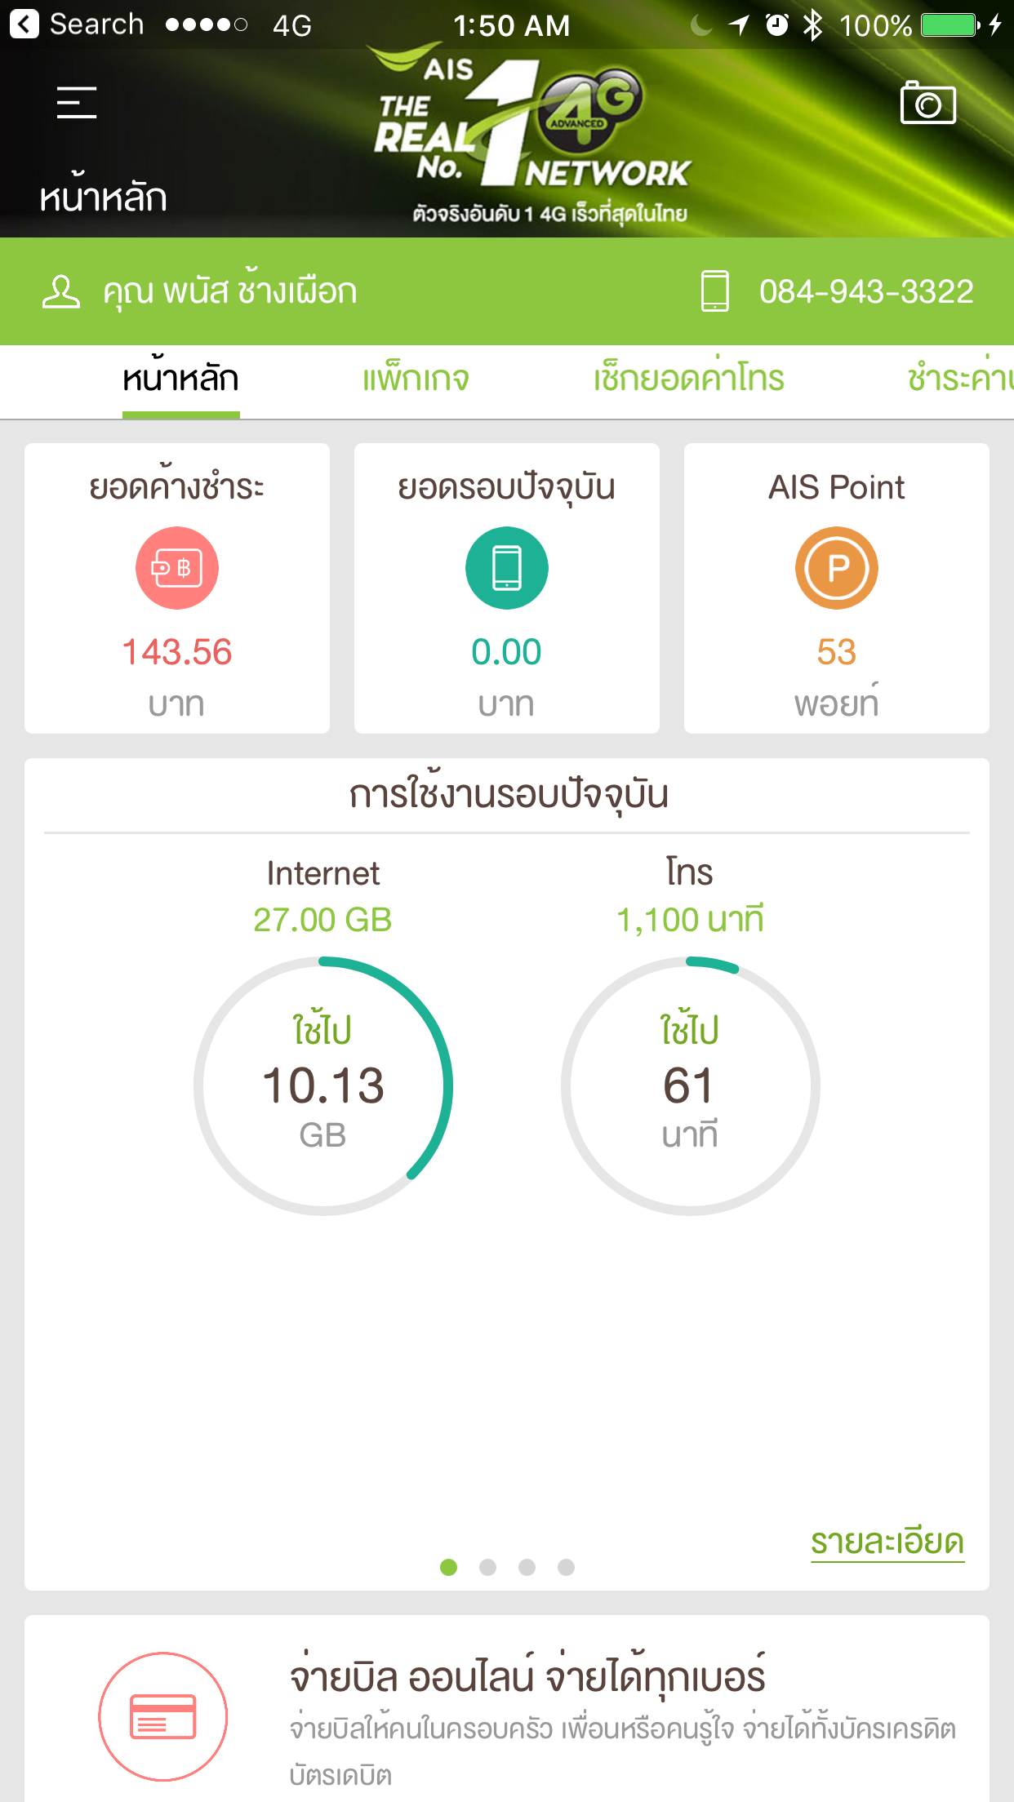The image size is (1014, 1802).
Task: Switch to the เช็กยอดค่าโทร tab
Action: (x=688, y=379)
